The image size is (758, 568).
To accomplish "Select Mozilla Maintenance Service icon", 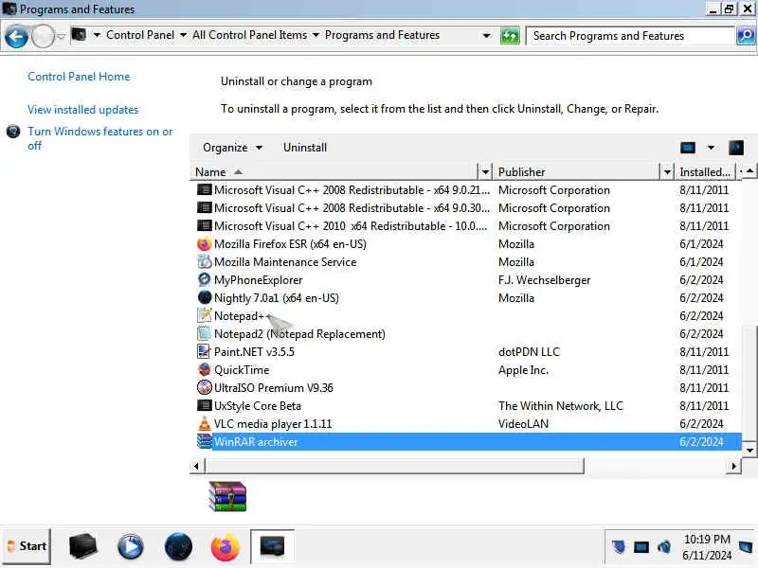I will click(x=205, y=262).
